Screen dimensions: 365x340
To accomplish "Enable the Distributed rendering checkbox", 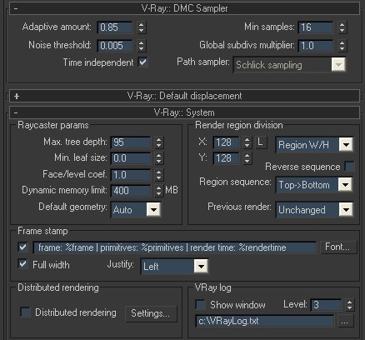I will 25,312.
